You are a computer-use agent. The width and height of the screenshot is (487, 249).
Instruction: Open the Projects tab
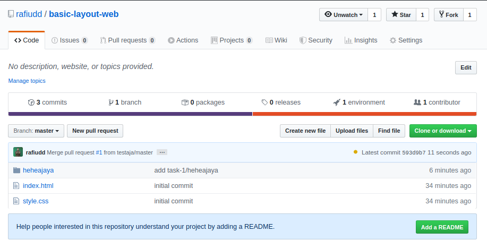tap(232, 40)
